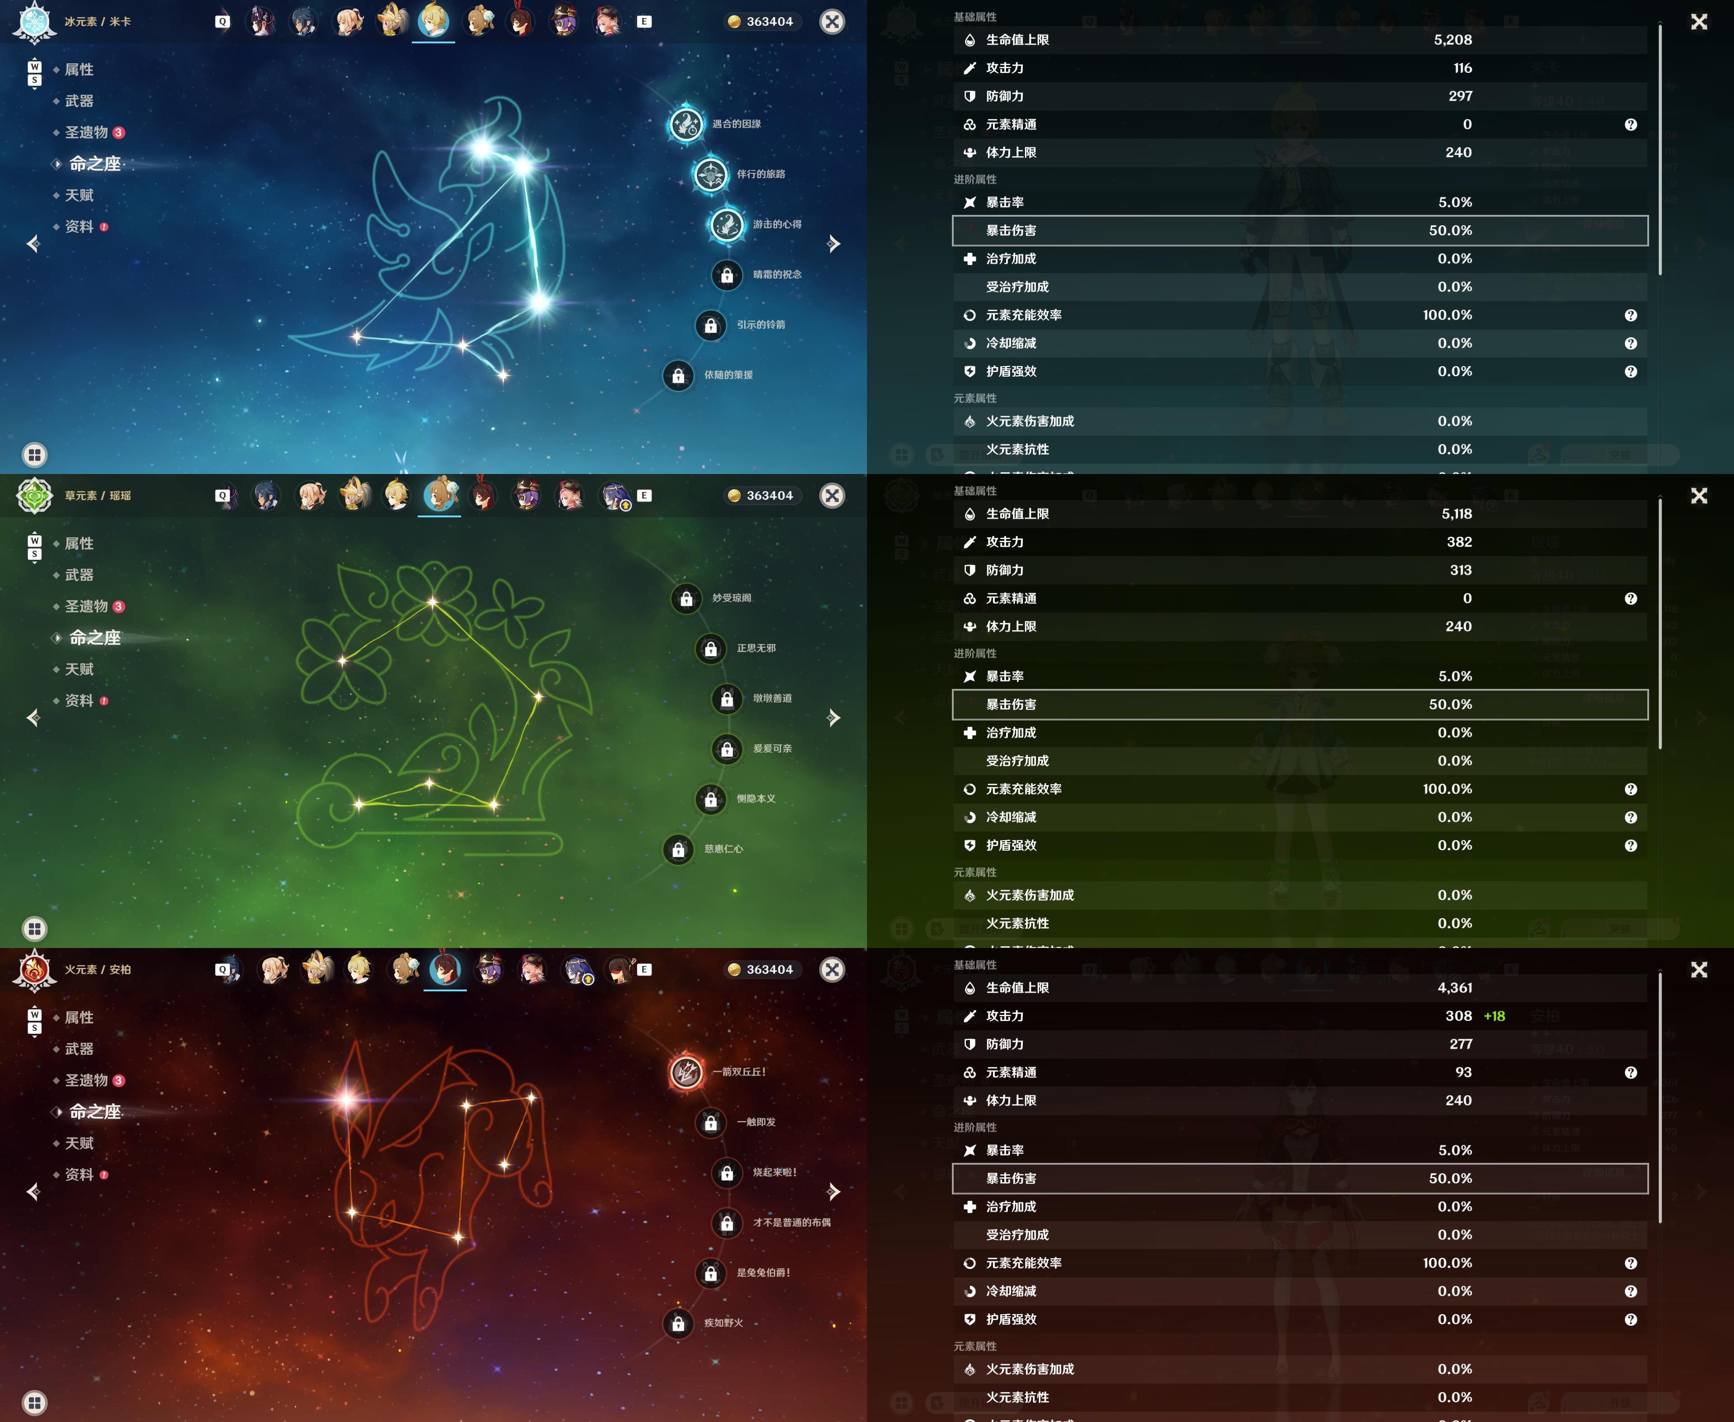Image resolution: width=1734 pixels, height=1422 pixels.
Task: Click the 火元素 / 安柏 character title
Action: 98,969
